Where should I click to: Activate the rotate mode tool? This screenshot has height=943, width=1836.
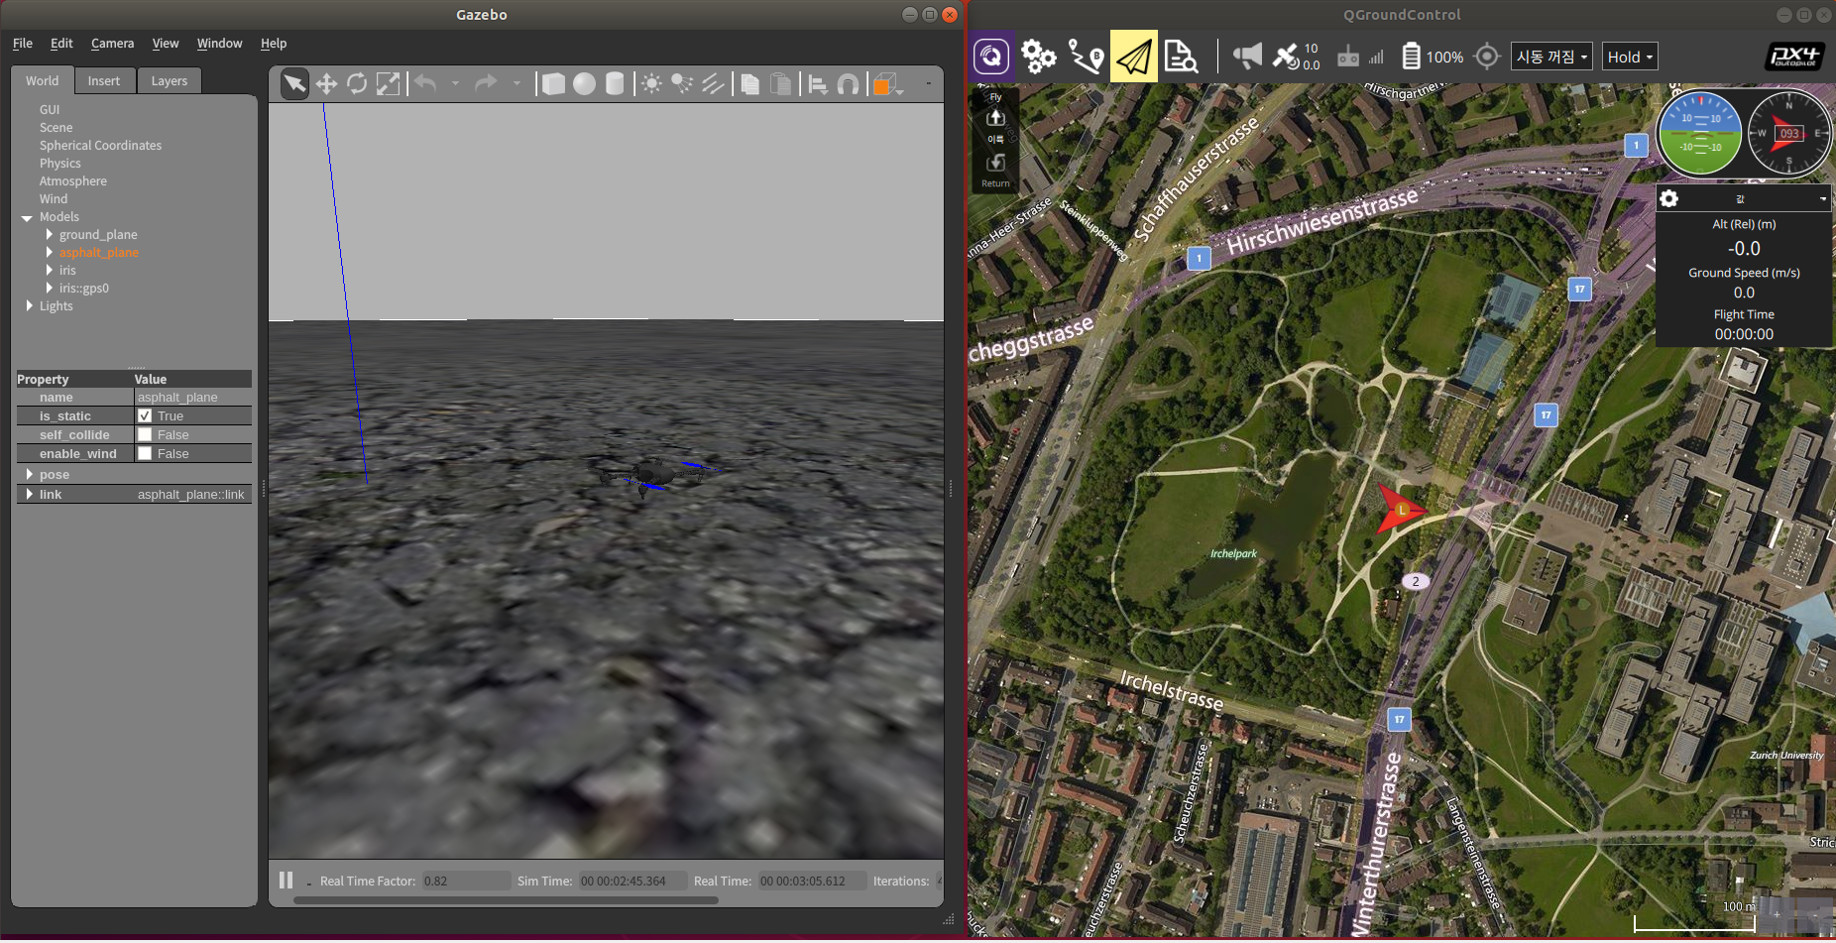click(x=357, y=84)
